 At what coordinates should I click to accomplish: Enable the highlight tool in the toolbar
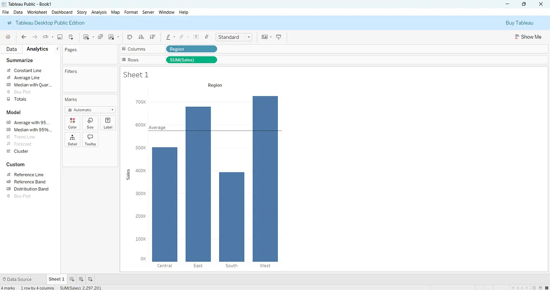tap(169, 37)
